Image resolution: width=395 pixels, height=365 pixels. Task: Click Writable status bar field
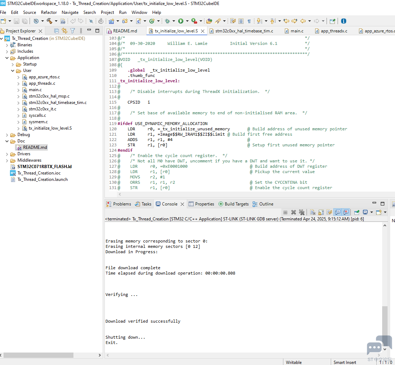click(293, 363)
